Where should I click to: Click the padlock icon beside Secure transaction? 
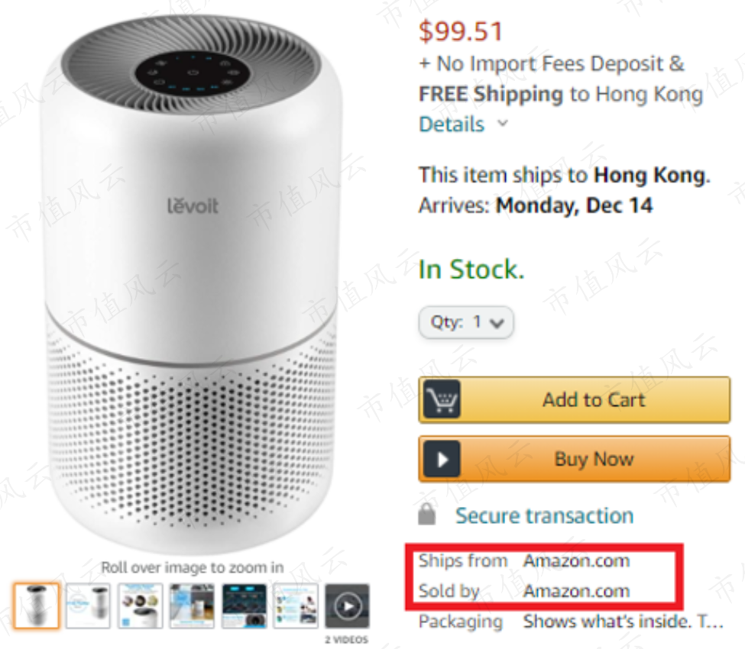pos(428,515)
